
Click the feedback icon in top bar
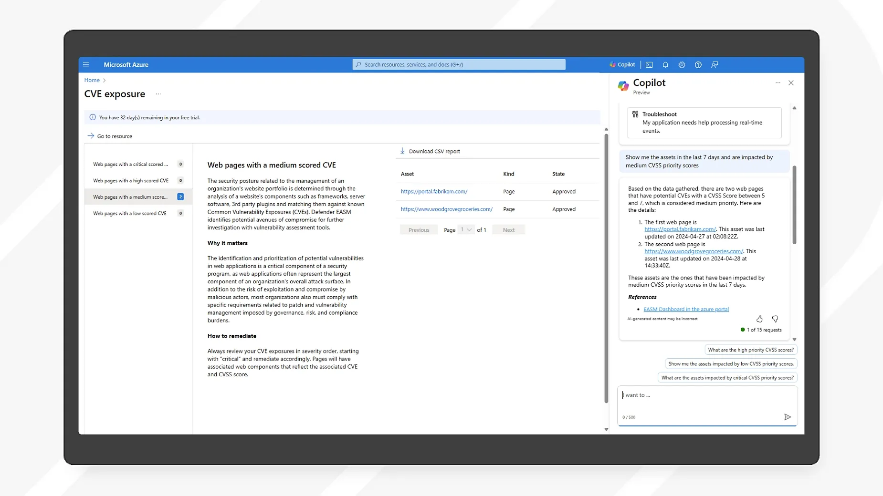coord(715,65)
